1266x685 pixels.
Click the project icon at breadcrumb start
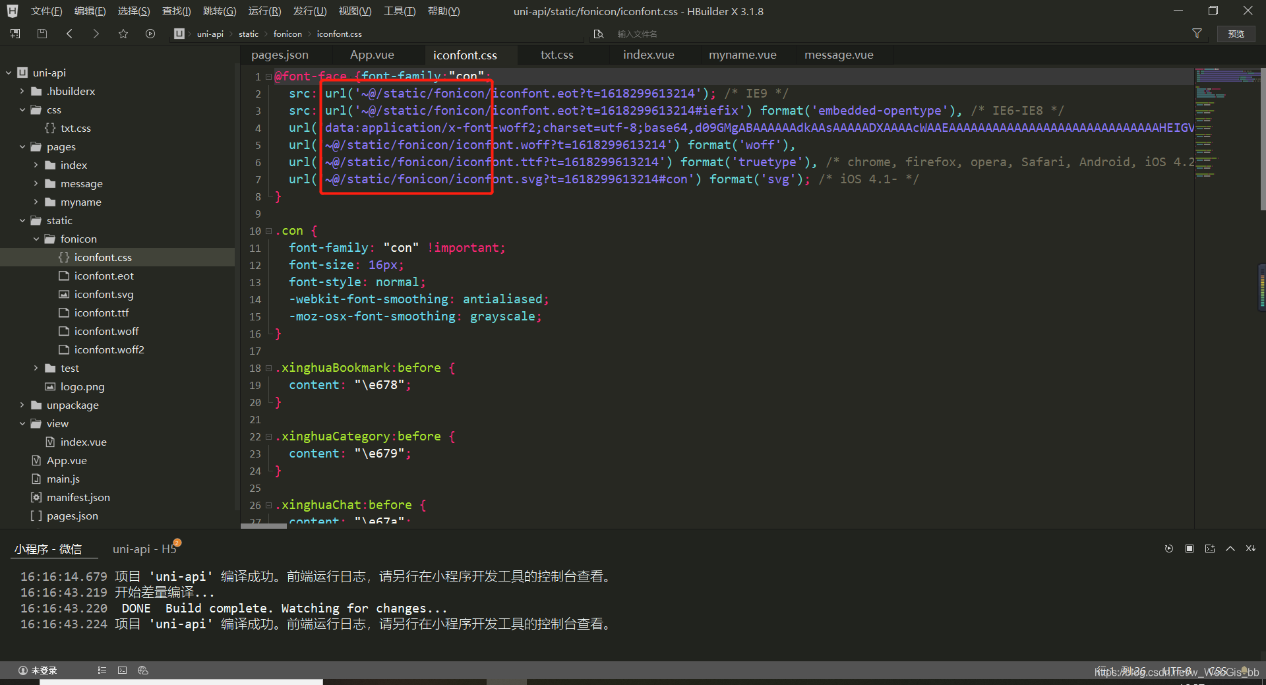click(179, 34)
